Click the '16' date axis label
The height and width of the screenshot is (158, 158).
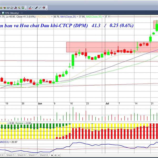click(x=71, y=103)
